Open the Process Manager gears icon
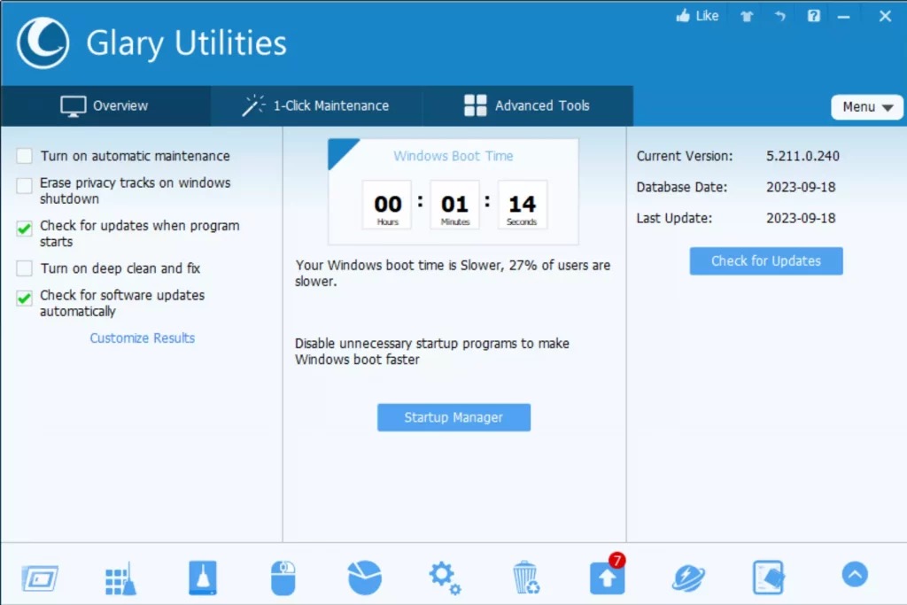907x605 pixels. pyautogui.click(x=445, y=578)
